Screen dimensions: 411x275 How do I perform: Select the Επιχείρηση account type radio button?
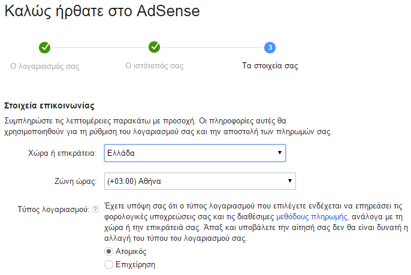tap(108, 264)
